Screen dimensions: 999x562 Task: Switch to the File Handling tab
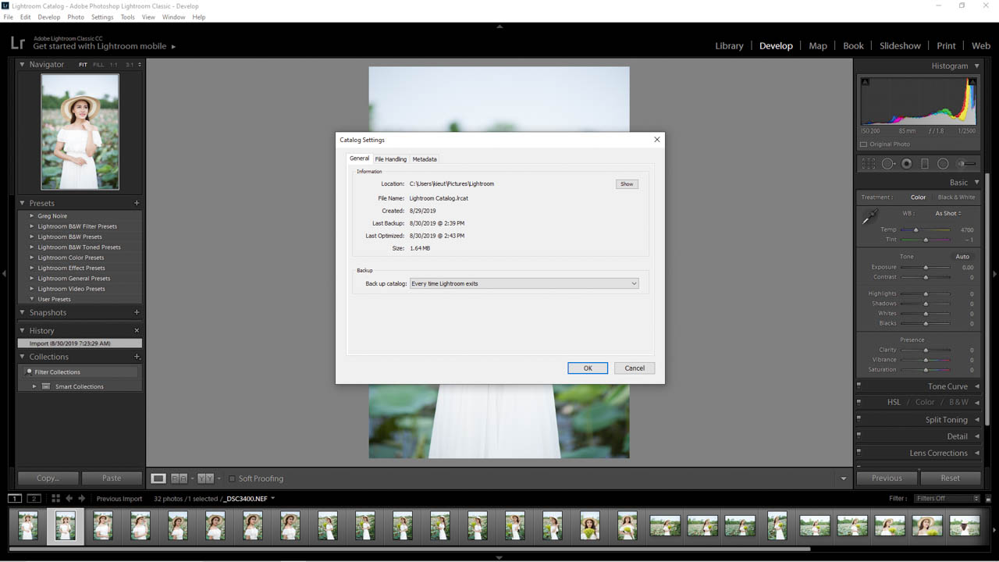390,158
